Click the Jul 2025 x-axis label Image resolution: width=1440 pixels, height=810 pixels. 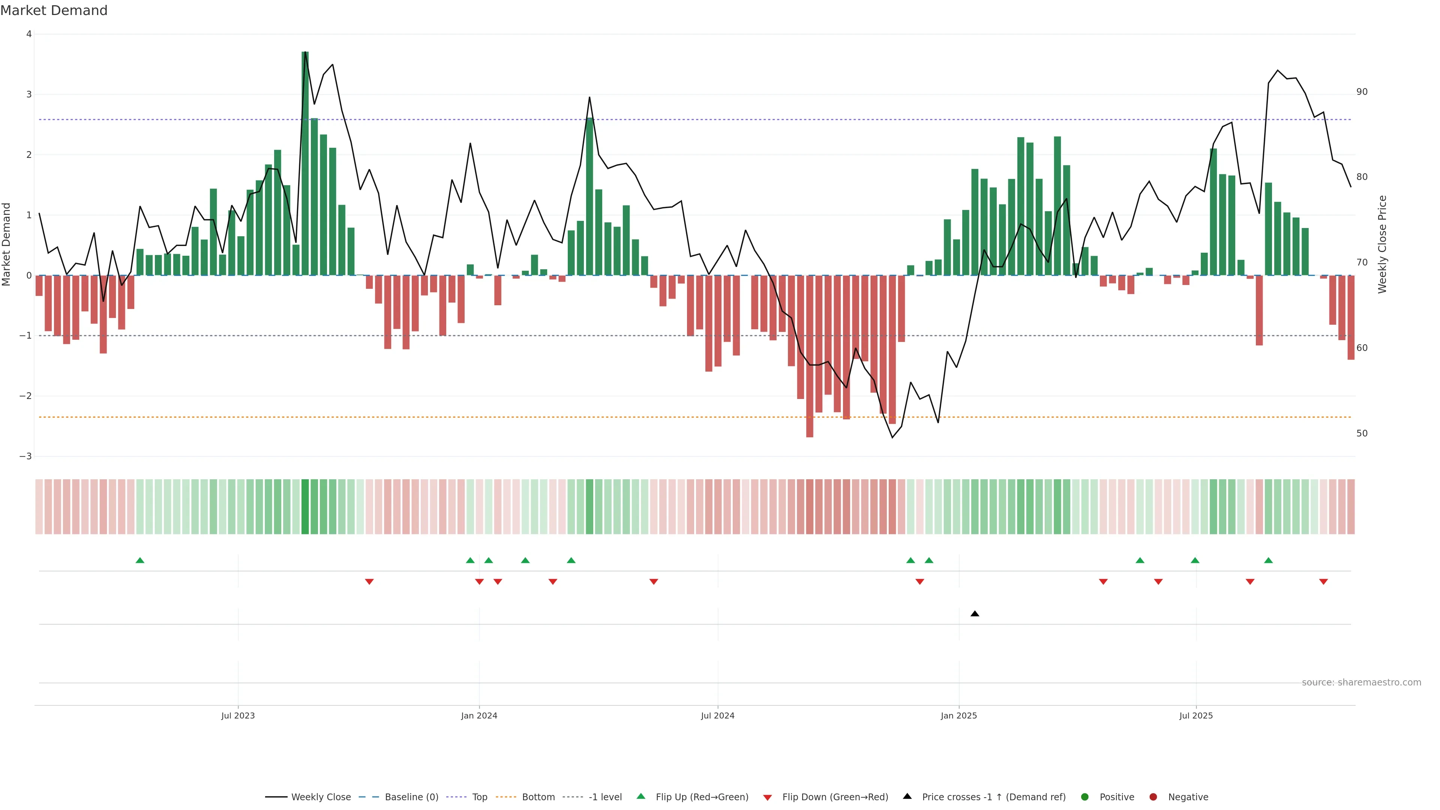[x=1196, y=715]
